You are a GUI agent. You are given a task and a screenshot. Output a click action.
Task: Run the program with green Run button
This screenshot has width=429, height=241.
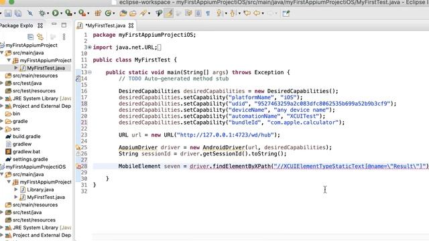tap(55, 13)
